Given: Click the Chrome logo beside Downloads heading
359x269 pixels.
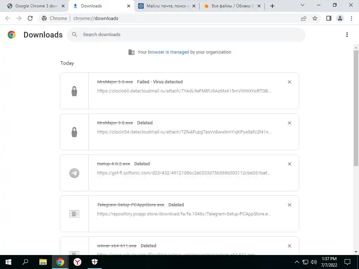Looking at the screenshot, I should click(12, 35).
